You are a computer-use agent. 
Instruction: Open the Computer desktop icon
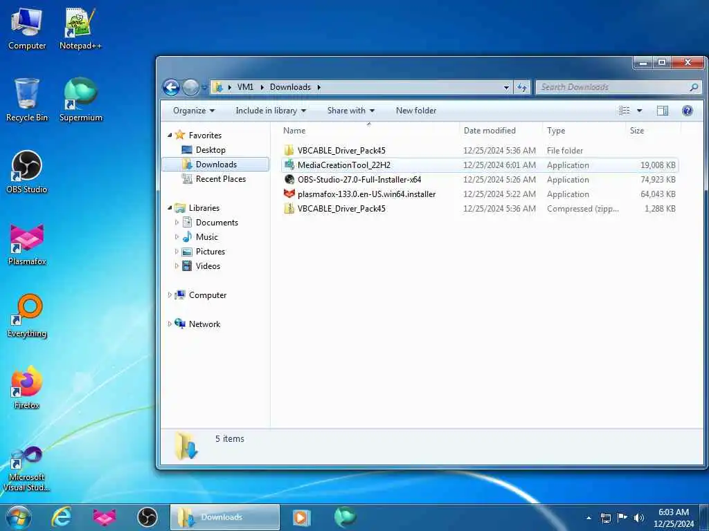pos(27,29)
